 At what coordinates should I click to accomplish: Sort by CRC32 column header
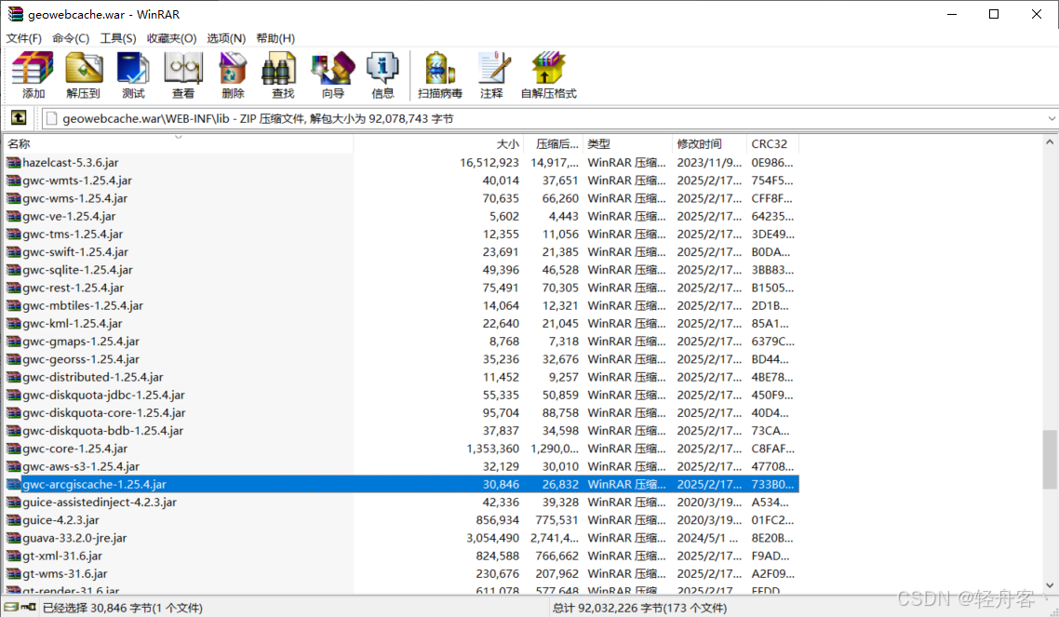772,144
